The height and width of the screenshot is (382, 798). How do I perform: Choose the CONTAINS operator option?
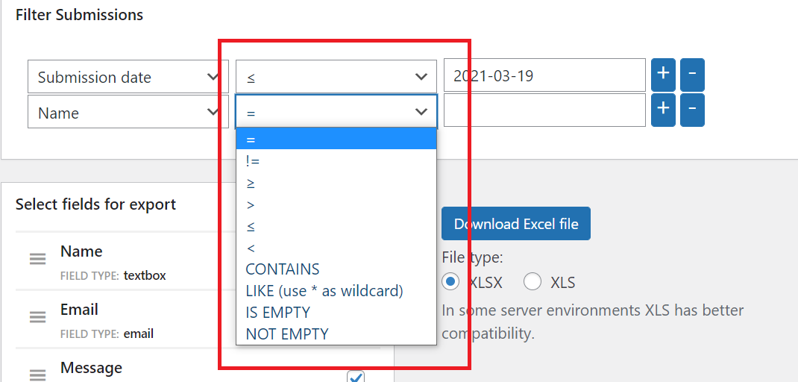point(283,269)
